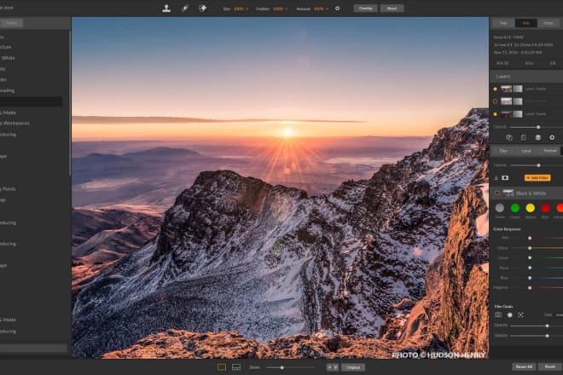Click the mask invert icon beside Add Filter

[496, 177]
